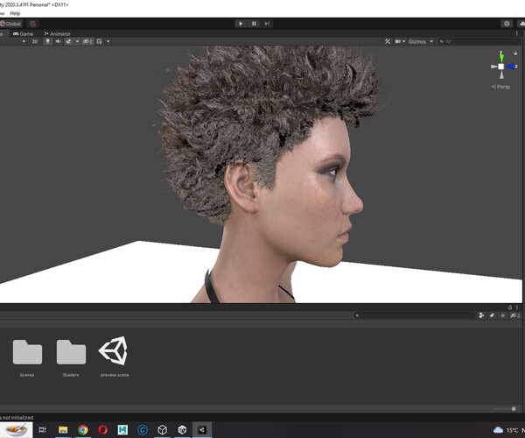Open File Explorer from taskbar
This screenshot has width=525, height=438.
pyautogui.click(x=63, y=429)
